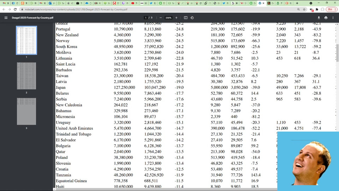
Task: Click the 'Slovenia' country name
Action: [x=63, y=163]
